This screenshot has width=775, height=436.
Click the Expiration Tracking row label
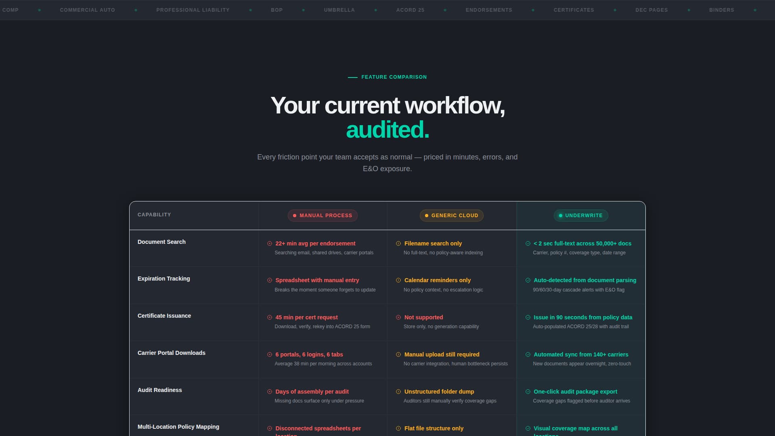click(164, 279)
